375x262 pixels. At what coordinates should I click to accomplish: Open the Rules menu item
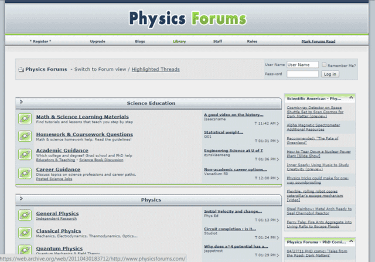pos(252,42)
